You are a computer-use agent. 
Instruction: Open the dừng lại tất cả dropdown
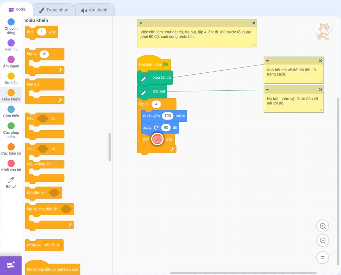pyautogui.click(x=52, y=245)
